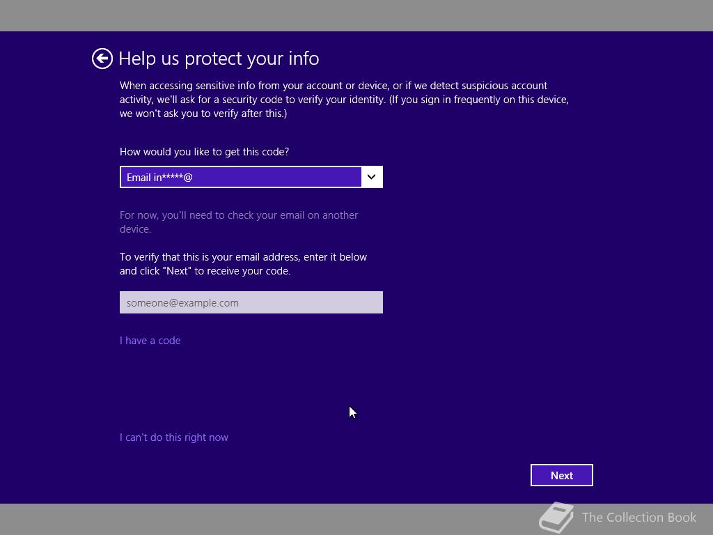Select 'Help us protect your info' heading

pyautogui.click(x=219, y=59)
